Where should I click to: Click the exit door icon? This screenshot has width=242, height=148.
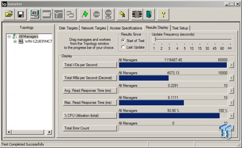click(149, 14)
